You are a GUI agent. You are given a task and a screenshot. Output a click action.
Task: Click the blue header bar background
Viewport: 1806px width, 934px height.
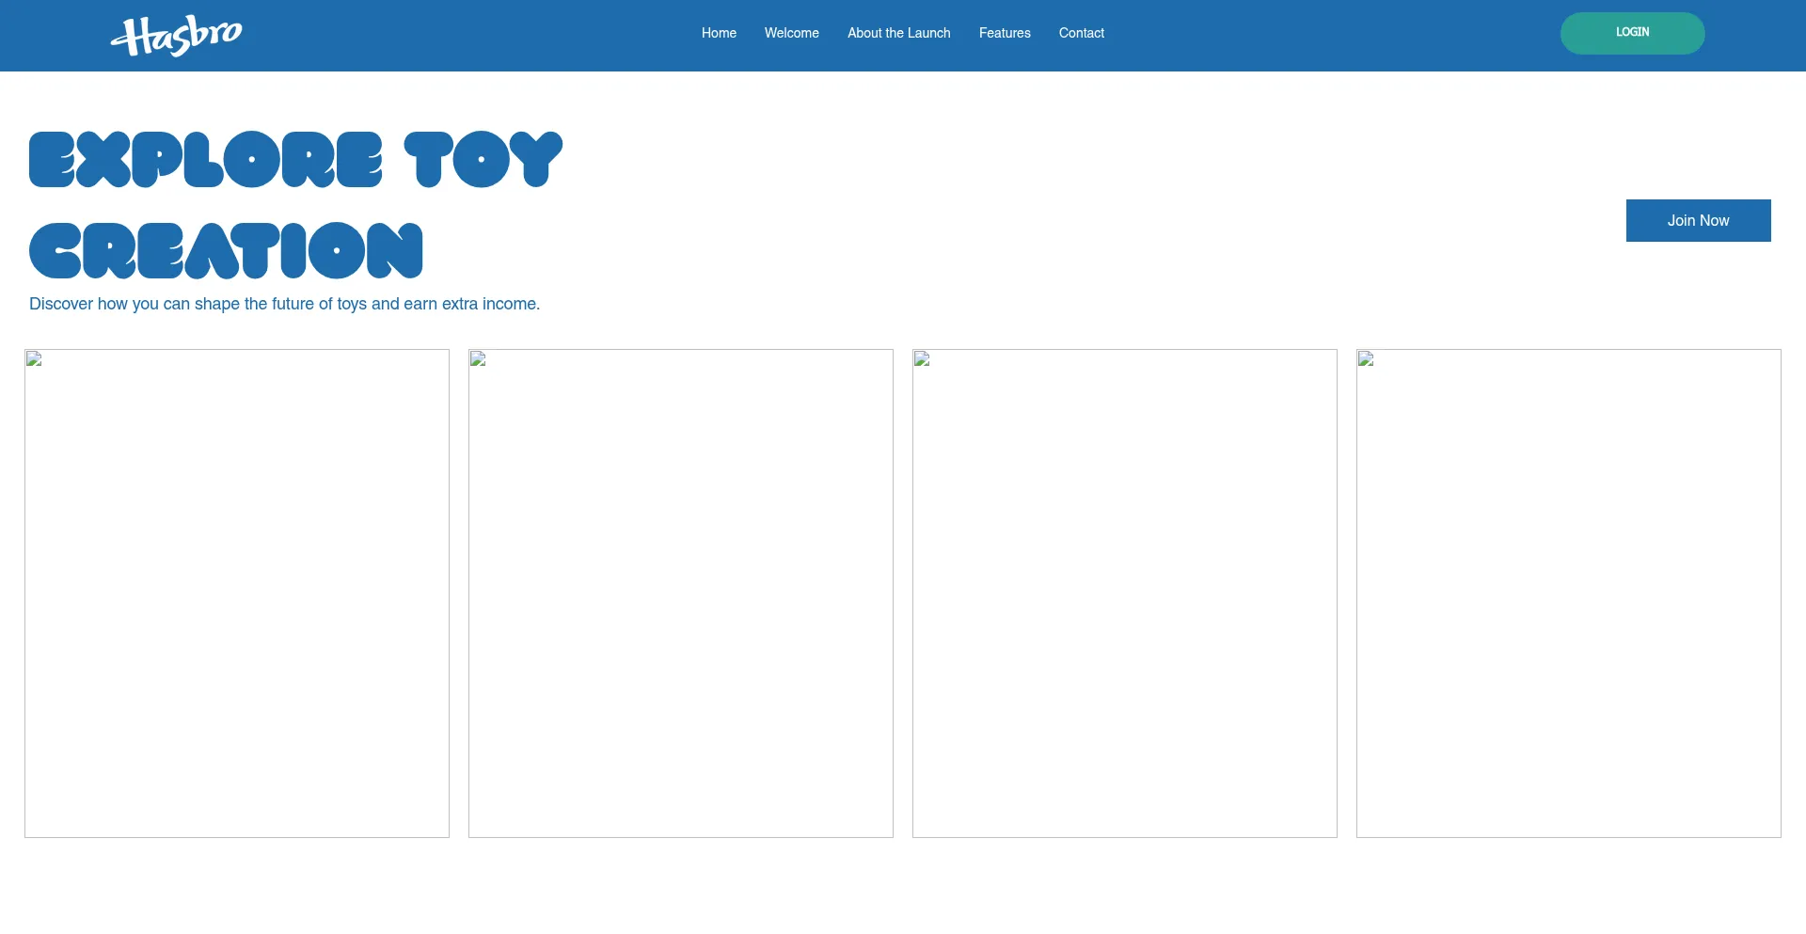tap(1317, 36)
